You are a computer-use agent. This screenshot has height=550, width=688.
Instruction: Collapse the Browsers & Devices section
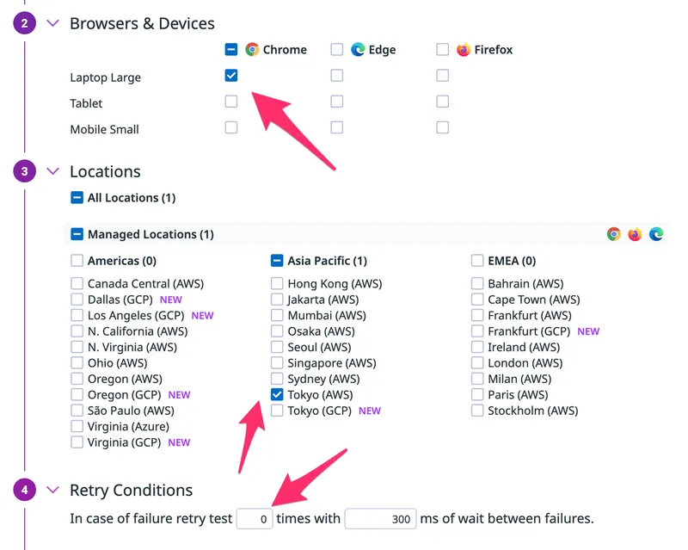click(x=53, y=23)
